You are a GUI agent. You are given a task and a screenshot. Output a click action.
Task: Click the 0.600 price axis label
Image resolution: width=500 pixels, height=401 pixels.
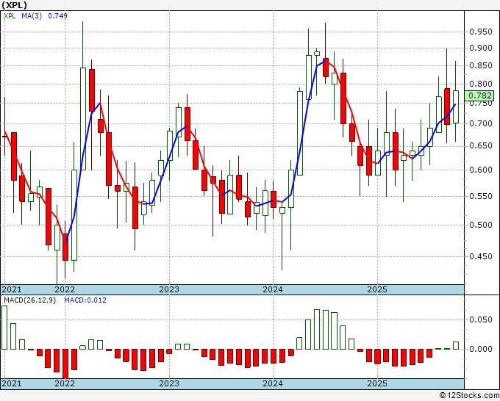(481, 170)
